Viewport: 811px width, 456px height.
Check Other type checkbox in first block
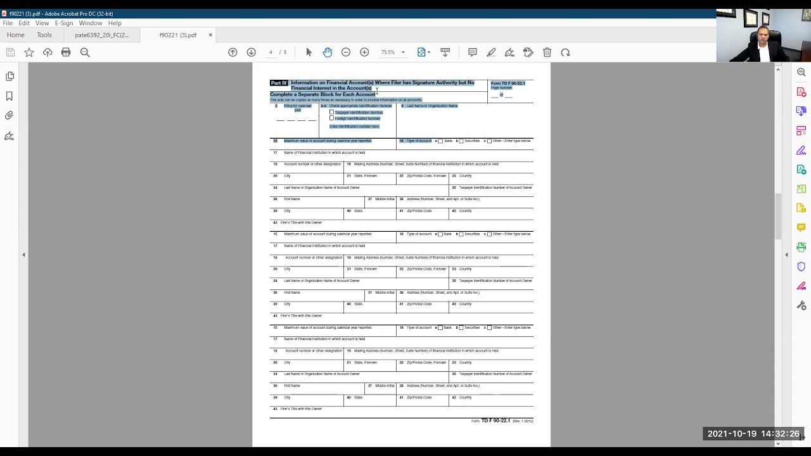tap(489, 141)
